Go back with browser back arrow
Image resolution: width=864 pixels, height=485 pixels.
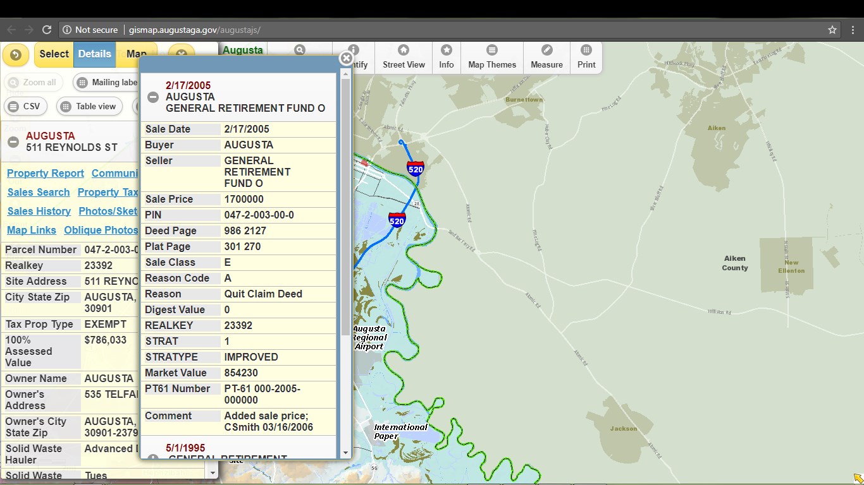tap(11, 30)
